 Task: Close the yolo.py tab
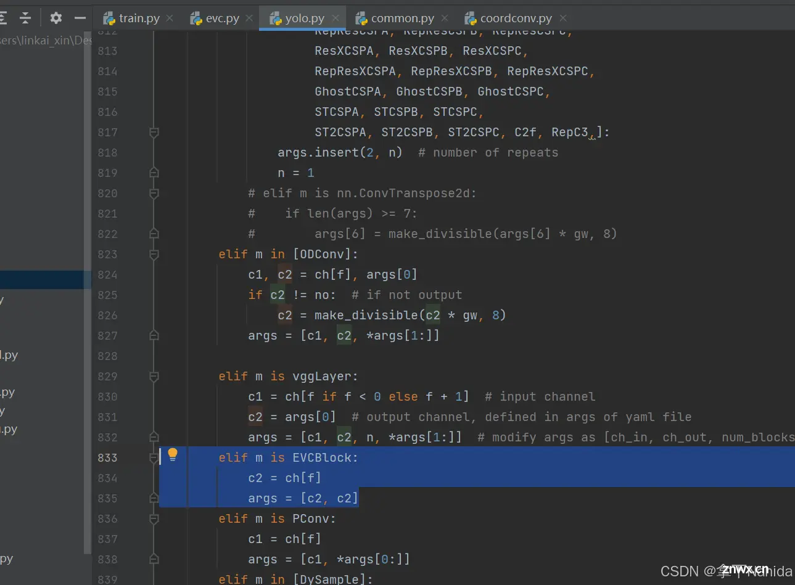click(335, 18)
